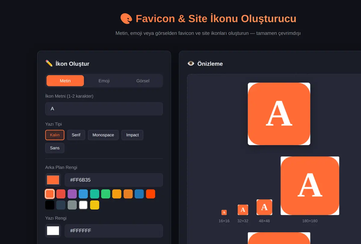Image resolution: width=361 pixels, height=244 pixels.
Task: Pick the selected orange palette swatch
Action: pyautogui.click(x=50, y=194)
